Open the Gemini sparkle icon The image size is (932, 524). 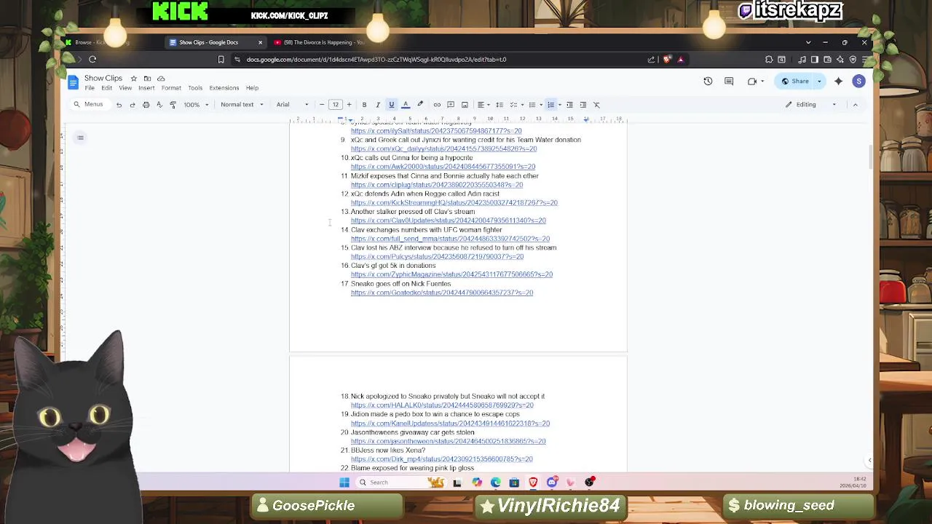[838, 82]
